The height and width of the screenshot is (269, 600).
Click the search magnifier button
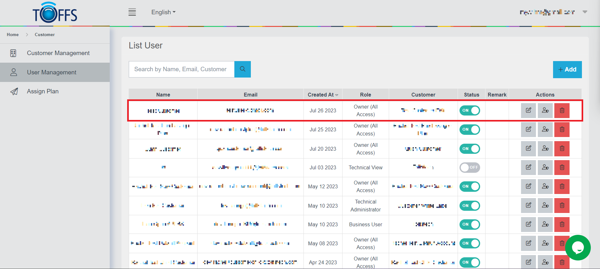[243, 69]
